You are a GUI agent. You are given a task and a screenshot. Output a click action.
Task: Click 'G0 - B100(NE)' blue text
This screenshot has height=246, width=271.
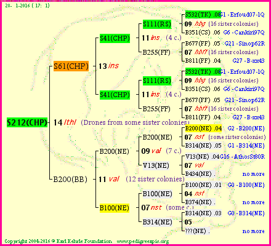coord(246,185)
